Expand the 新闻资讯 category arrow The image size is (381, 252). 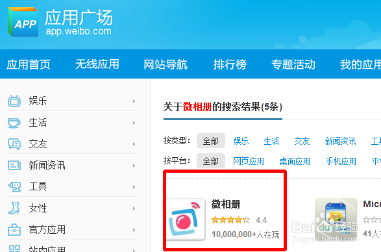coord(134,166)
